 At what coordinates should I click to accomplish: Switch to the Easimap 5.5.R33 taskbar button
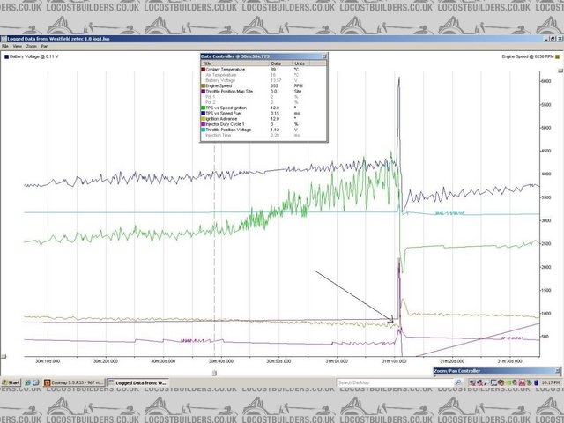74,382
